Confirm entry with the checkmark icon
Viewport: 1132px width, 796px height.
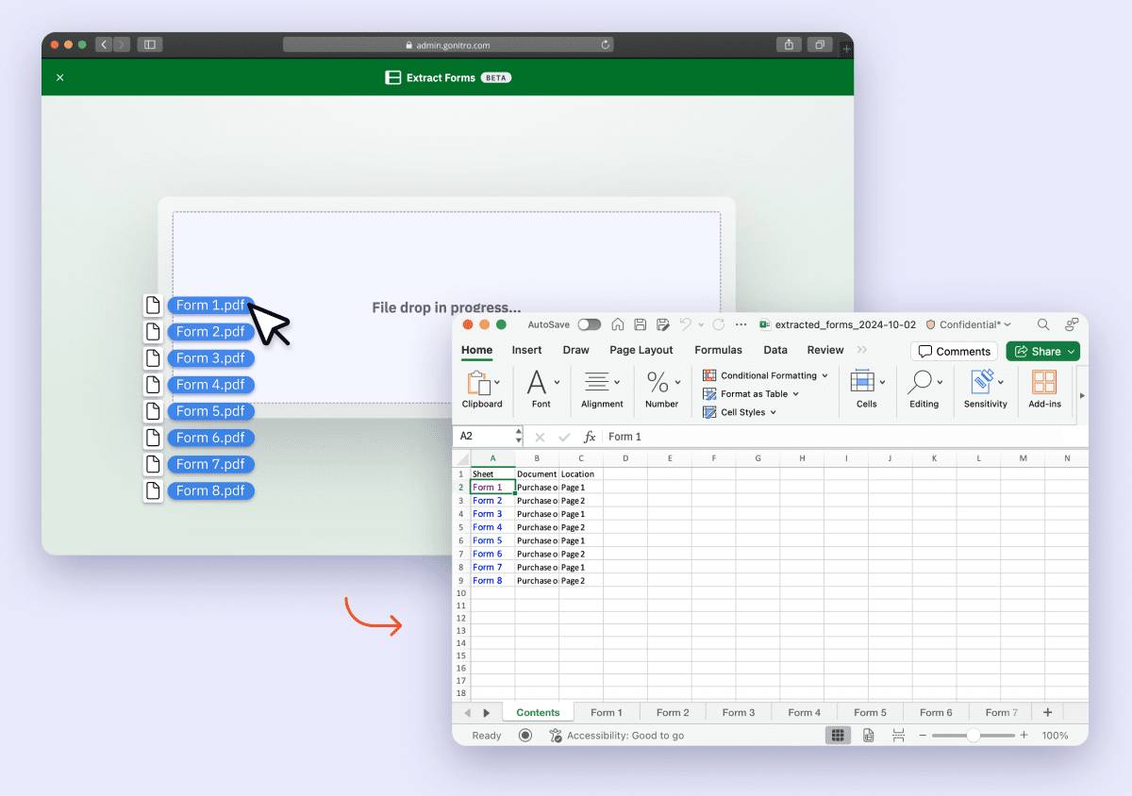click(x=564, y=437)
